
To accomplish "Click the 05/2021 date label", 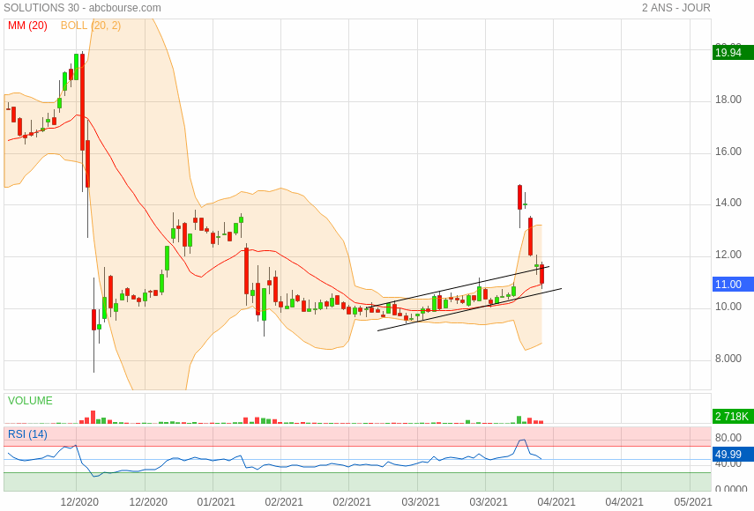I will [x=692, y=502].
